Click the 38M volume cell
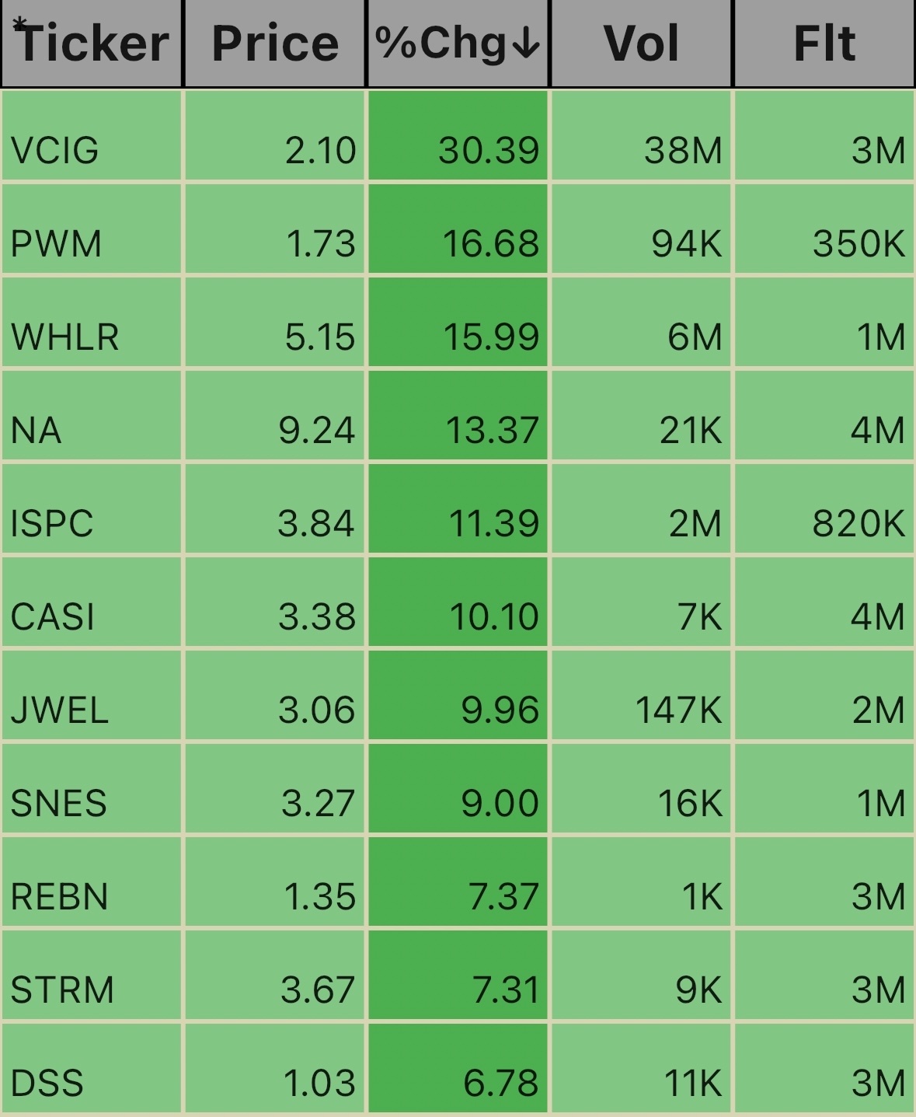 pyautogui.click(x=641, y=136)
